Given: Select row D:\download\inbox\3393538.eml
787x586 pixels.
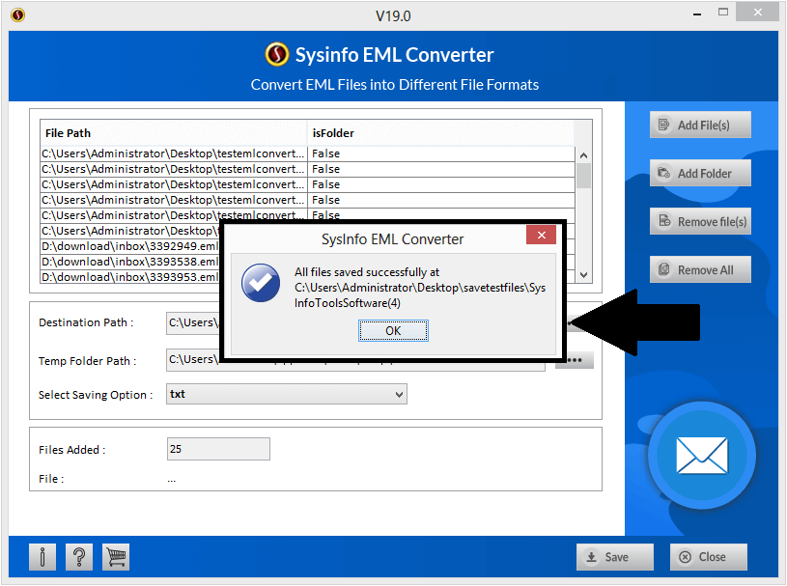Looking at the screenshot, I should coord(130,262).
